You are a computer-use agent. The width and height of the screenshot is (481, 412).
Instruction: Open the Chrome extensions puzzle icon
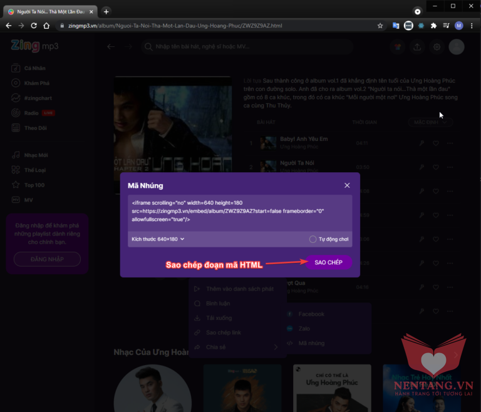433,26
